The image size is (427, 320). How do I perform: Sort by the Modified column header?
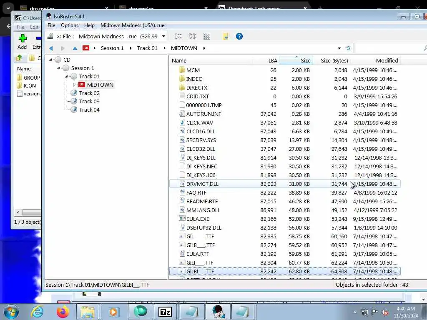pyautogui.click(x=376, y=60)
